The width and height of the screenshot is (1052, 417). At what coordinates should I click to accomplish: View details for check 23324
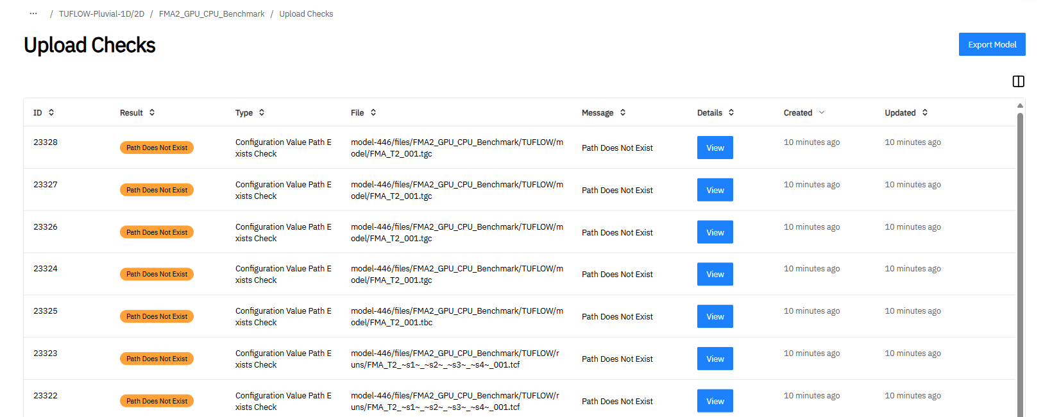[715, 274]
